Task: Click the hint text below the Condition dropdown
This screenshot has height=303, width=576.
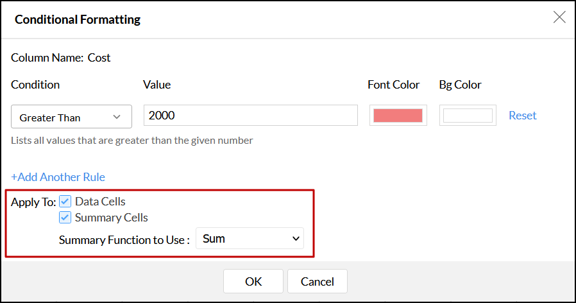Action: (x=132, y=141)
